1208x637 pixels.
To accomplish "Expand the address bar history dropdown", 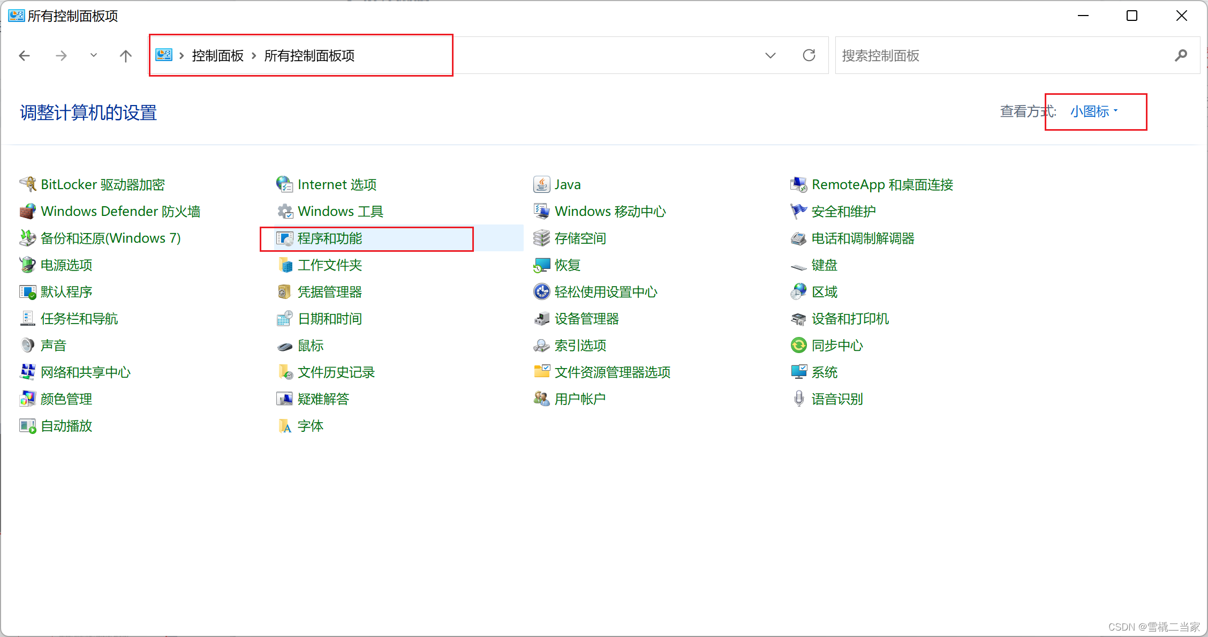I will click(x=771, y=55).
